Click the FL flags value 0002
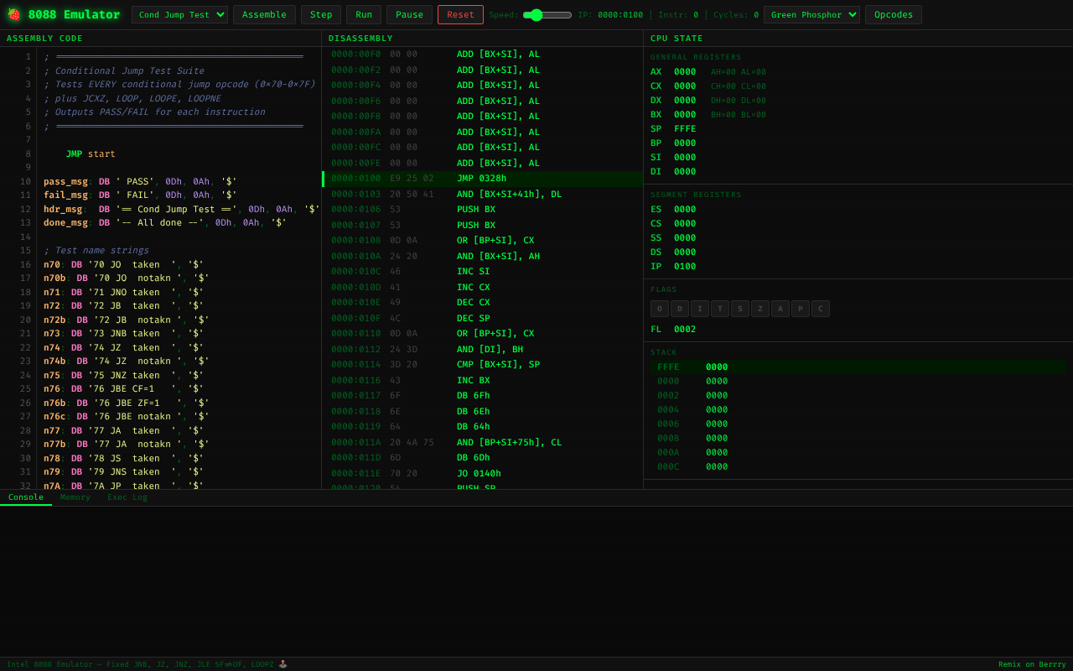Viewport: 1073px width, 671px height. [685, 329]
